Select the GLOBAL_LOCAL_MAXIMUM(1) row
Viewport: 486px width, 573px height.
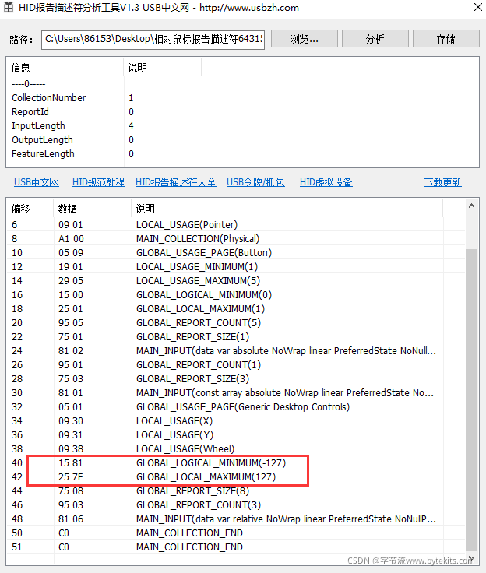point(236,309)
